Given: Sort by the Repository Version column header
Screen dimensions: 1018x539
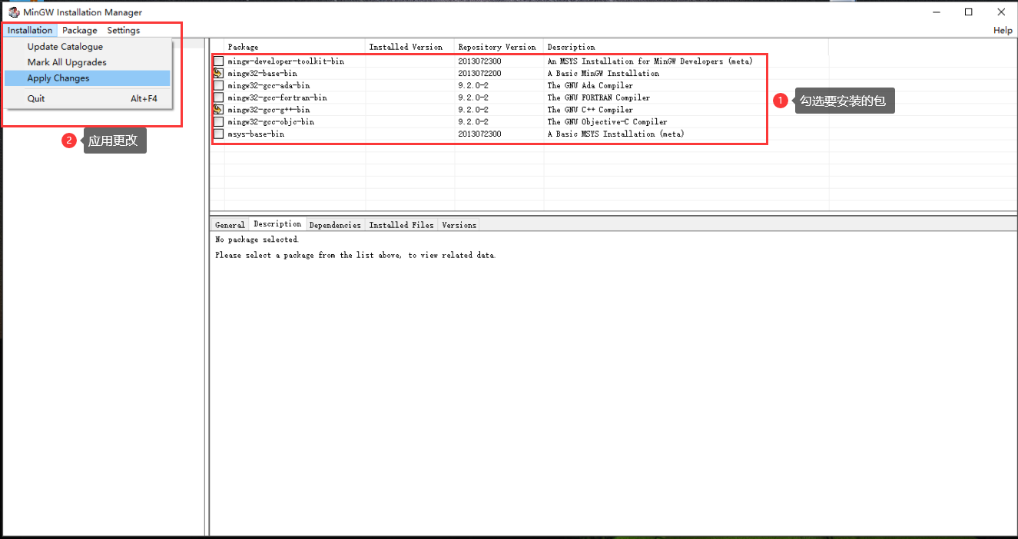Looking at the screenshot, I should click(497, 47).
